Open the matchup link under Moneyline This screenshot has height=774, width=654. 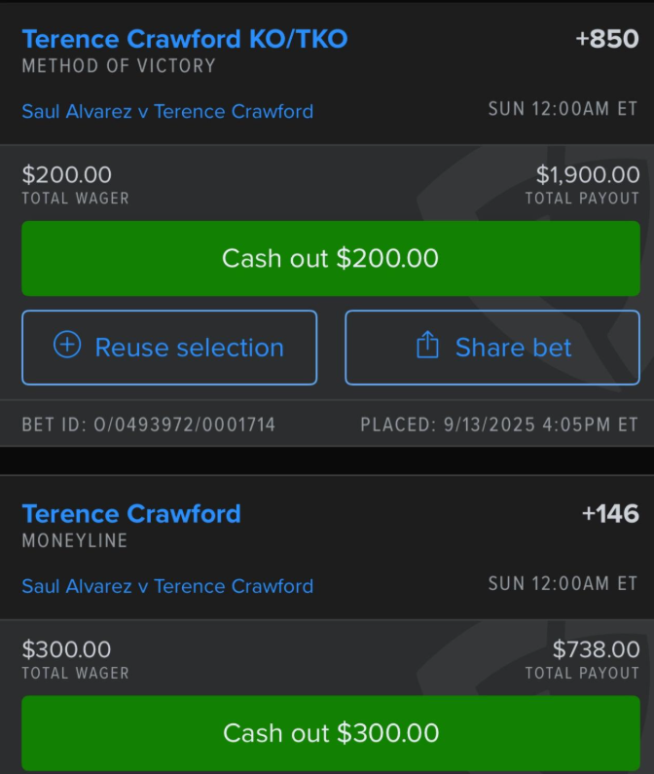point(167,586)
